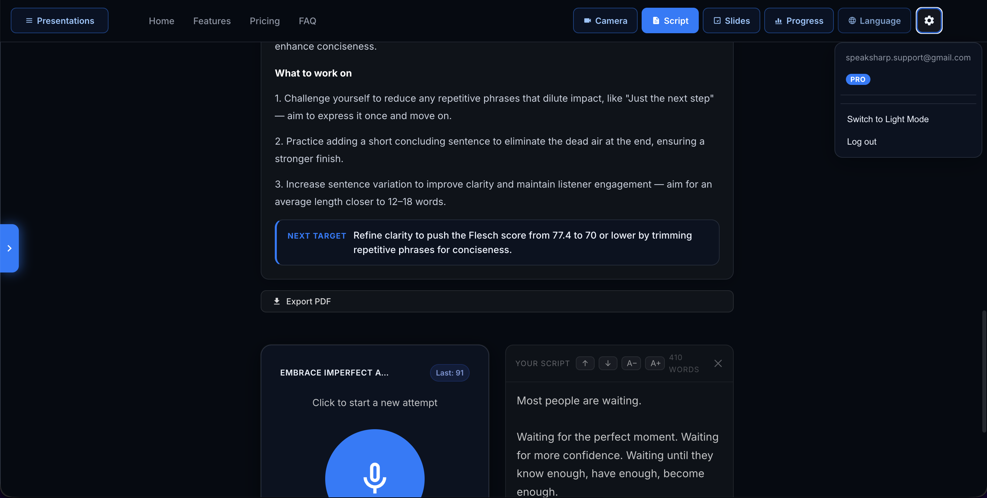This screenshot has height=498, width=987.
Task: Open the Presentations menu
Action: 59,21
